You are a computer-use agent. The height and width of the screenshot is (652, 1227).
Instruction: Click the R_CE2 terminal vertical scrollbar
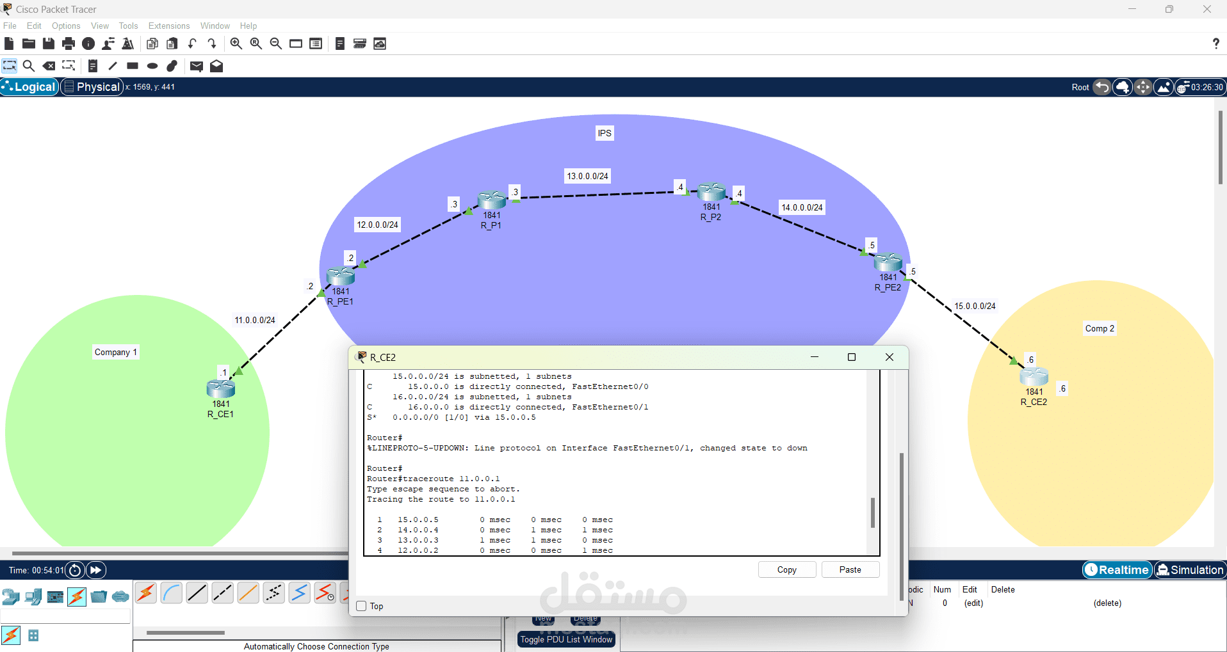coord(872,513)
